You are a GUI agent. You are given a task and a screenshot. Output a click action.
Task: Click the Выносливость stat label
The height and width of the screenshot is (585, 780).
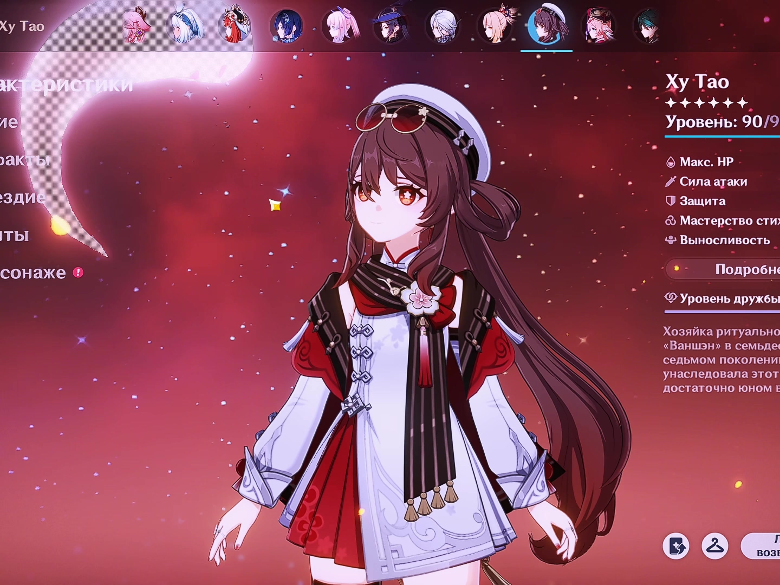[x=725, y=240]
